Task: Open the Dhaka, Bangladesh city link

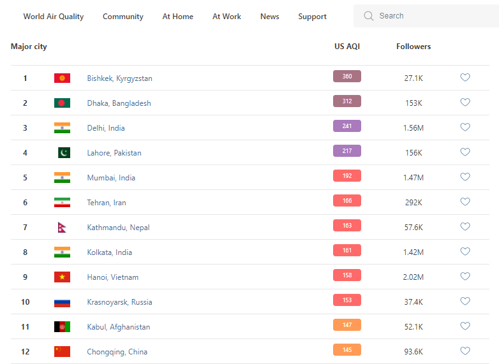Action: click(x=119, y=103)
